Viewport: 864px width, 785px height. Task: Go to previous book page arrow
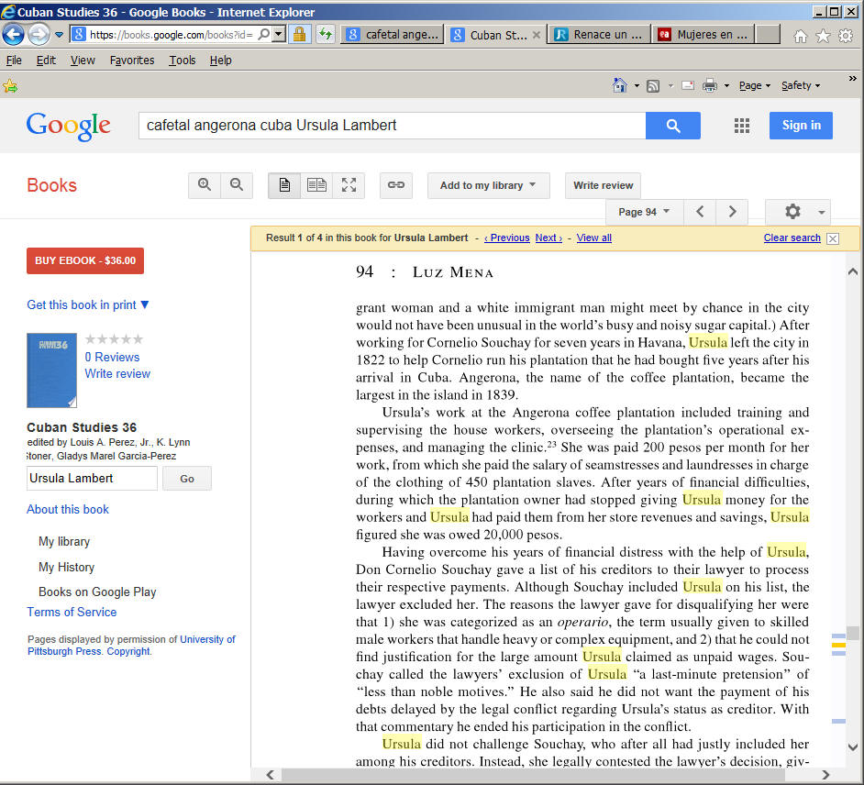(x=700, y=212)
